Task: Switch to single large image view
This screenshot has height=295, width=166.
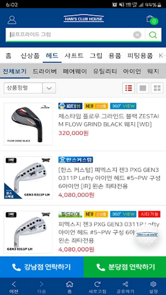Action: pos(143,88)
